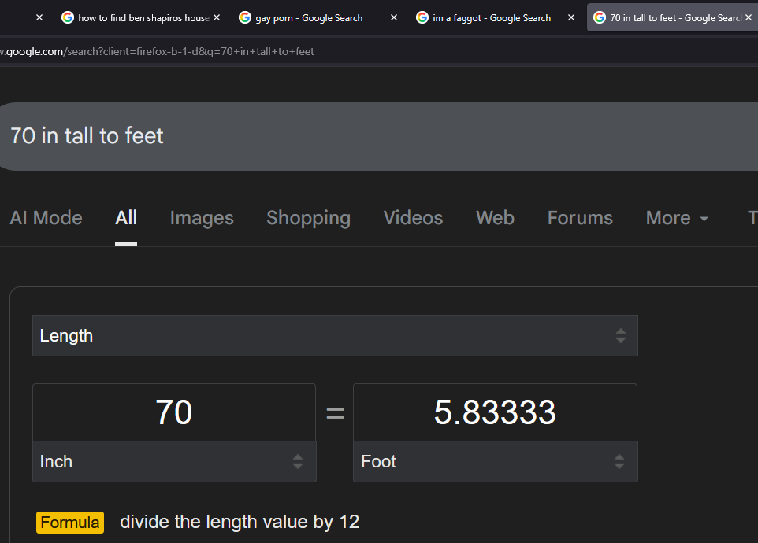
Task: Click the search box containing '70 in tall to feet'
Action: (x=379, y=136)
